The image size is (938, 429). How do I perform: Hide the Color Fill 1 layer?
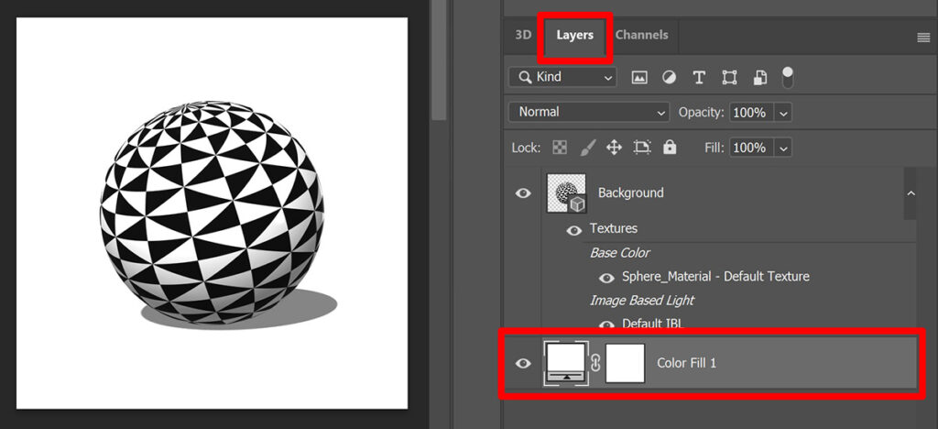(523, 363)
